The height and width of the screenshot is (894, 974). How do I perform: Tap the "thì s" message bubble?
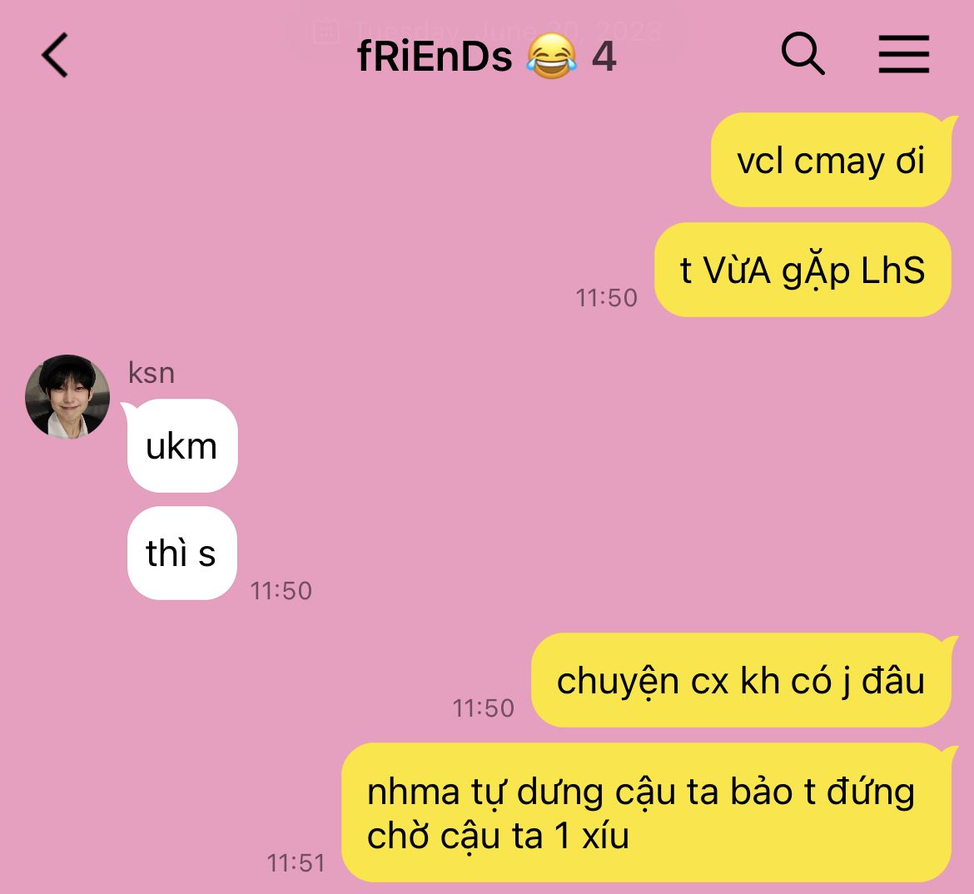182,553
